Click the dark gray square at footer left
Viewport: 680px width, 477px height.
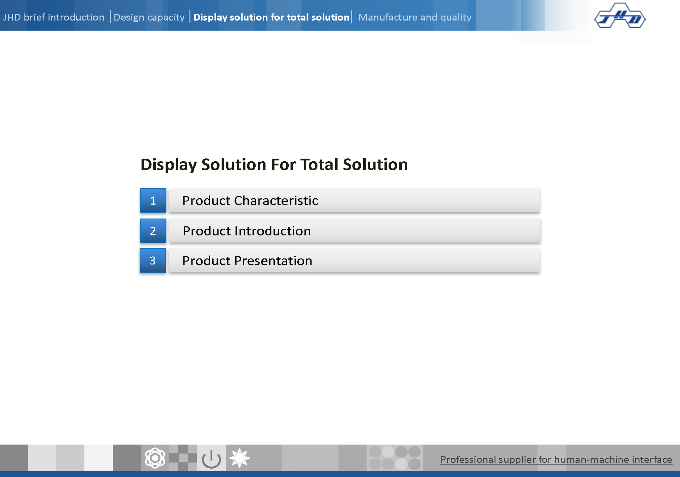[x=14, y=458]
